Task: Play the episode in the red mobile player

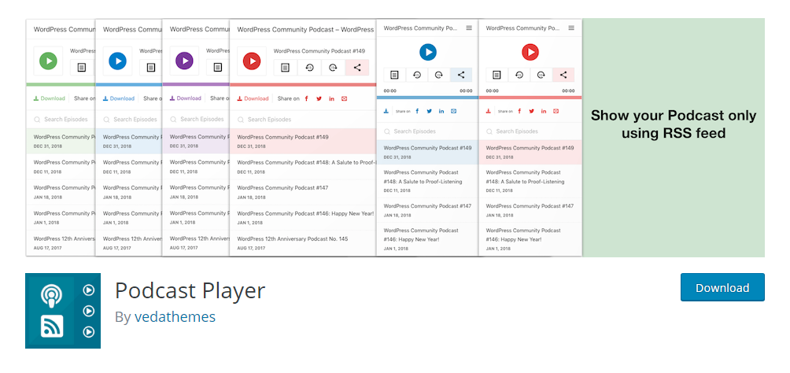Action: click(530, 52)
